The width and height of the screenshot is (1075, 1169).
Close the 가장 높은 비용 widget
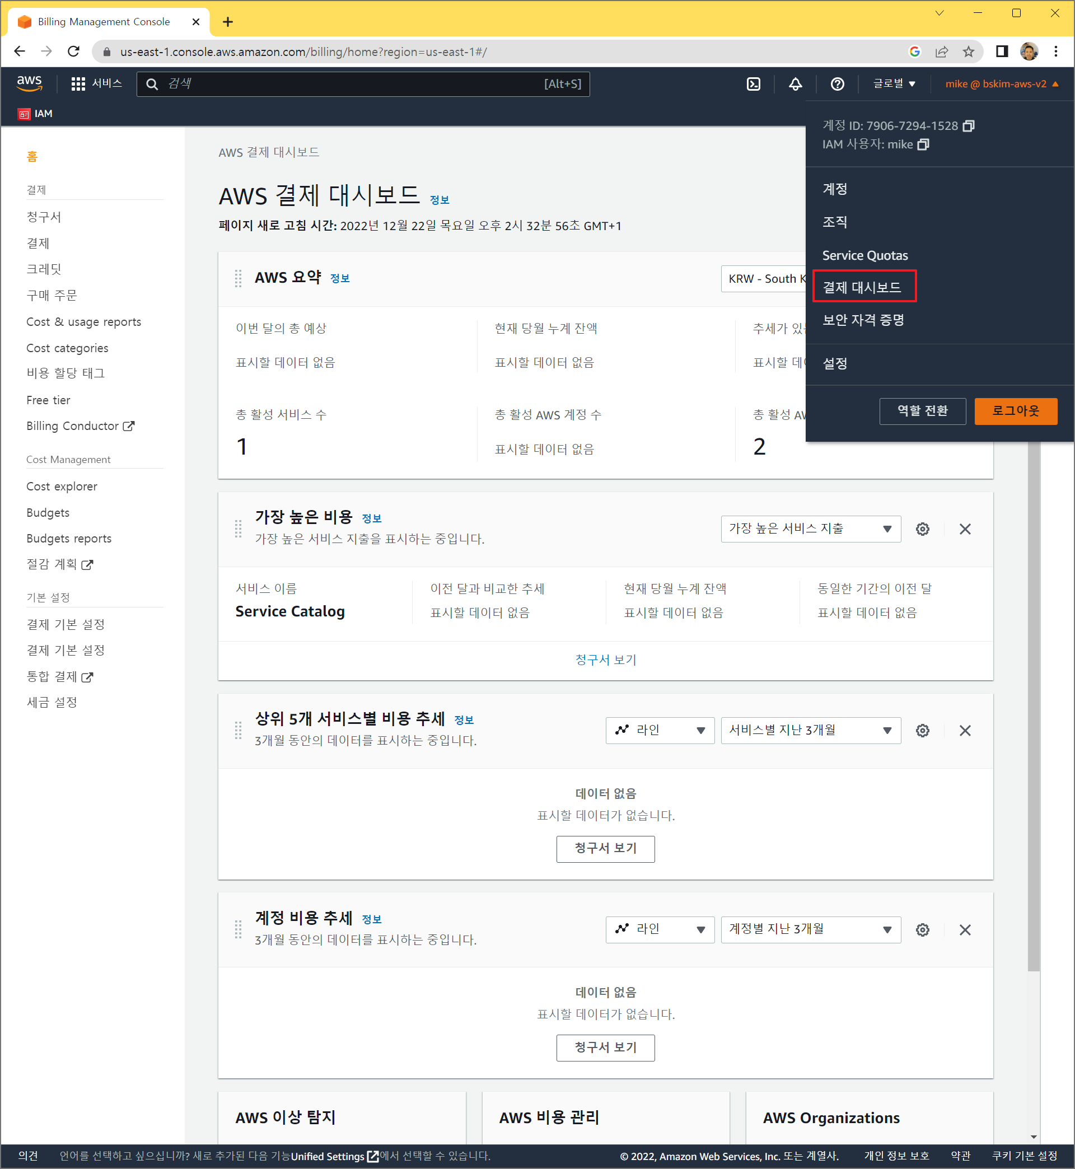tap(965, 529)
